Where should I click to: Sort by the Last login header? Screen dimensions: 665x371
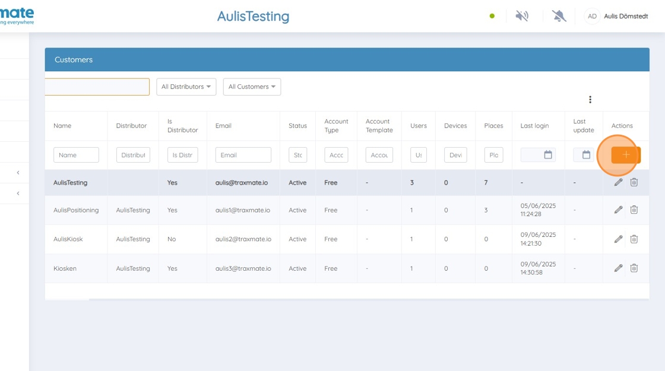534,126
